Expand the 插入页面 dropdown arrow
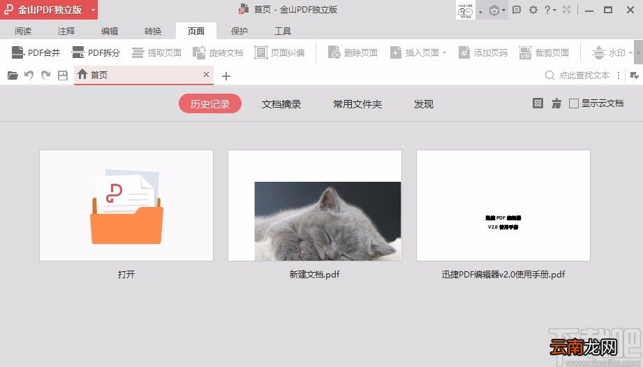 pos(445,53)
